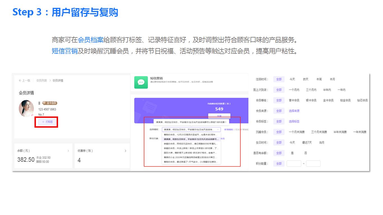Pick the 国际大牌 template from list
The height and width of the screenshot is (215, 383).
tap(191, 153)
